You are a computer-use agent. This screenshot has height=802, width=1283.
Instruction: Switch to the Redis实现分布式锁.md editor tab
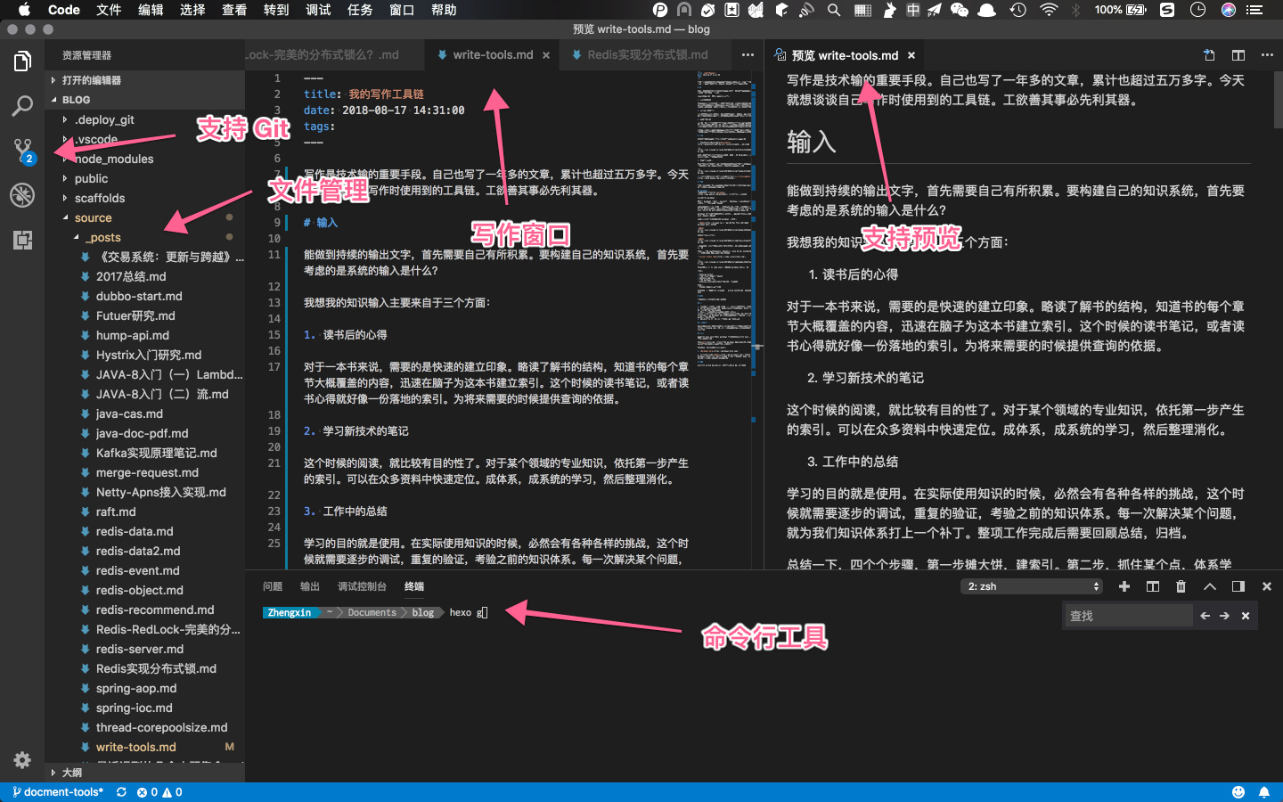[647, 55]
